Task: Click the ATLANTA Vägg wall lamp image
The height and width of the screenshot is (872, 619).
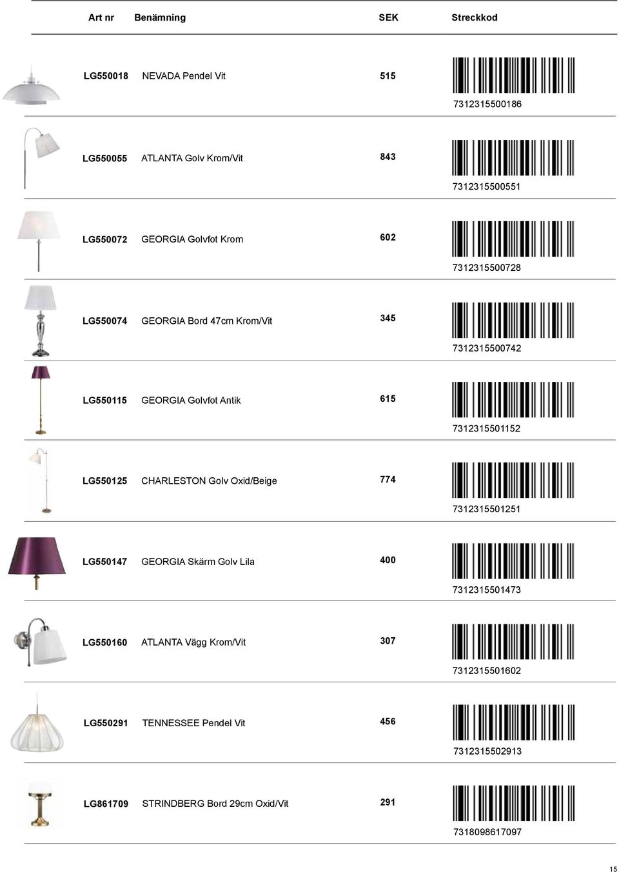Action: pos(40,641)
